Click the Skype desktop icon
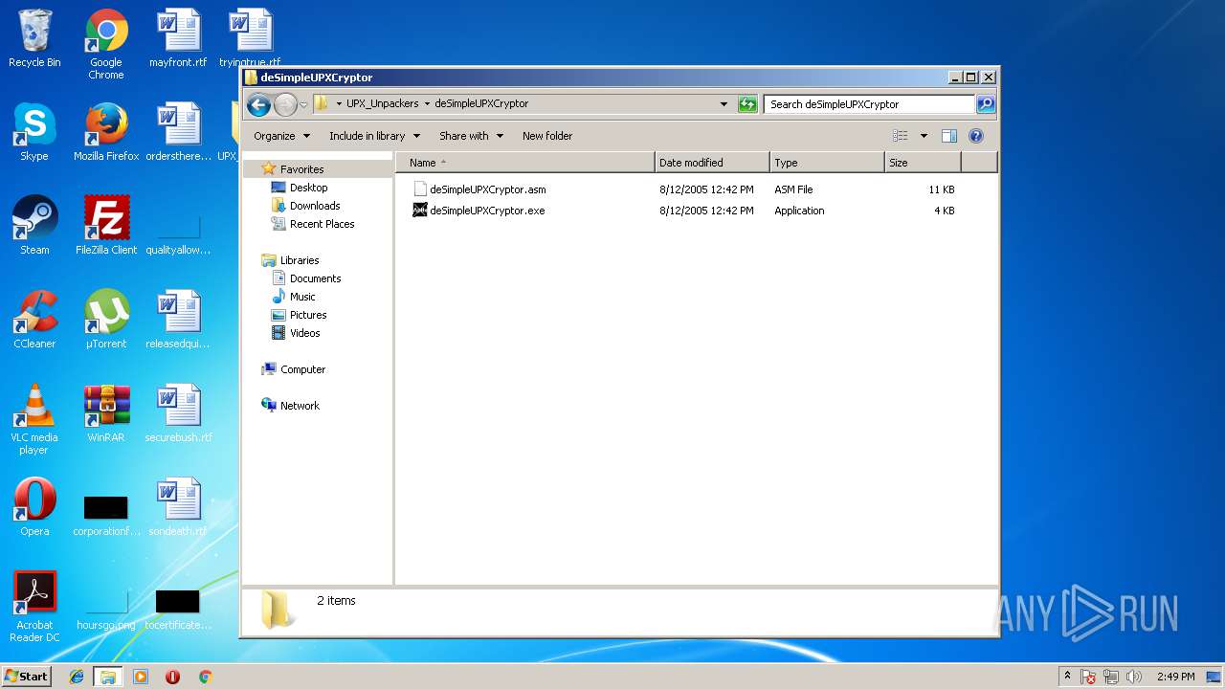Image resolution: width=1225 pixels, height=689 pixels. pos(34,133)
